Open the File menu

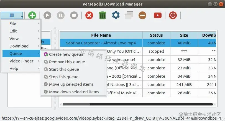coord(21,23)
